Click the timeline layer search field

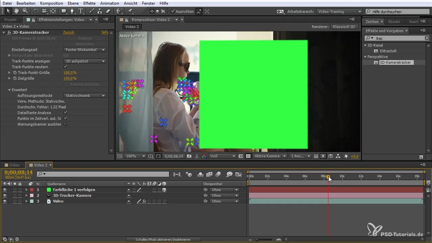103,174
